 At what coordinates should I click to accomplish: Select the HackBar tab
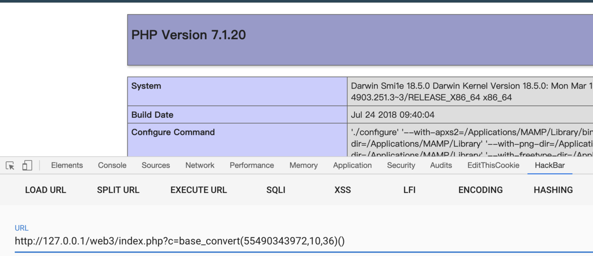point(549,165)
